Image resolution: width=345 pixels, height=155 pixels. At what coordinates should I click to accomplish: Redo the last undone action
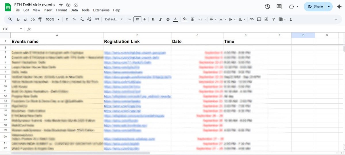pyautogui.click(x=25, y=19)
